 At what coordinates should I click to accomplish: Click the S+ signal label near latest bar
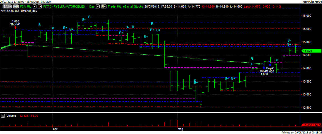tap(289, 44)
